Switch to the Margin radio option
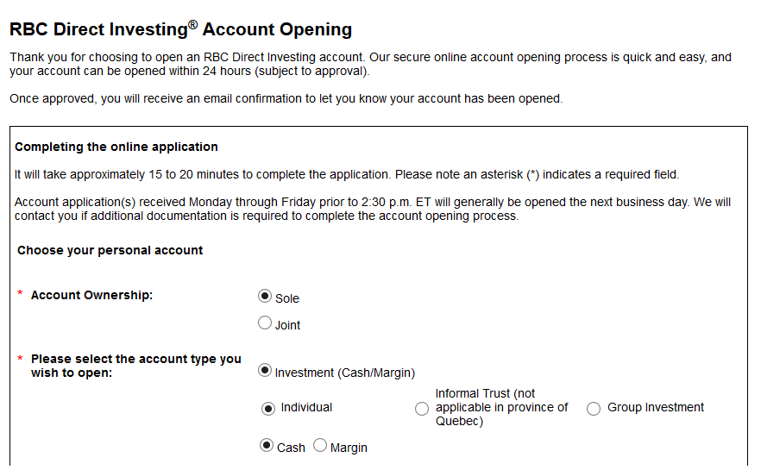 tap(320, 446)
